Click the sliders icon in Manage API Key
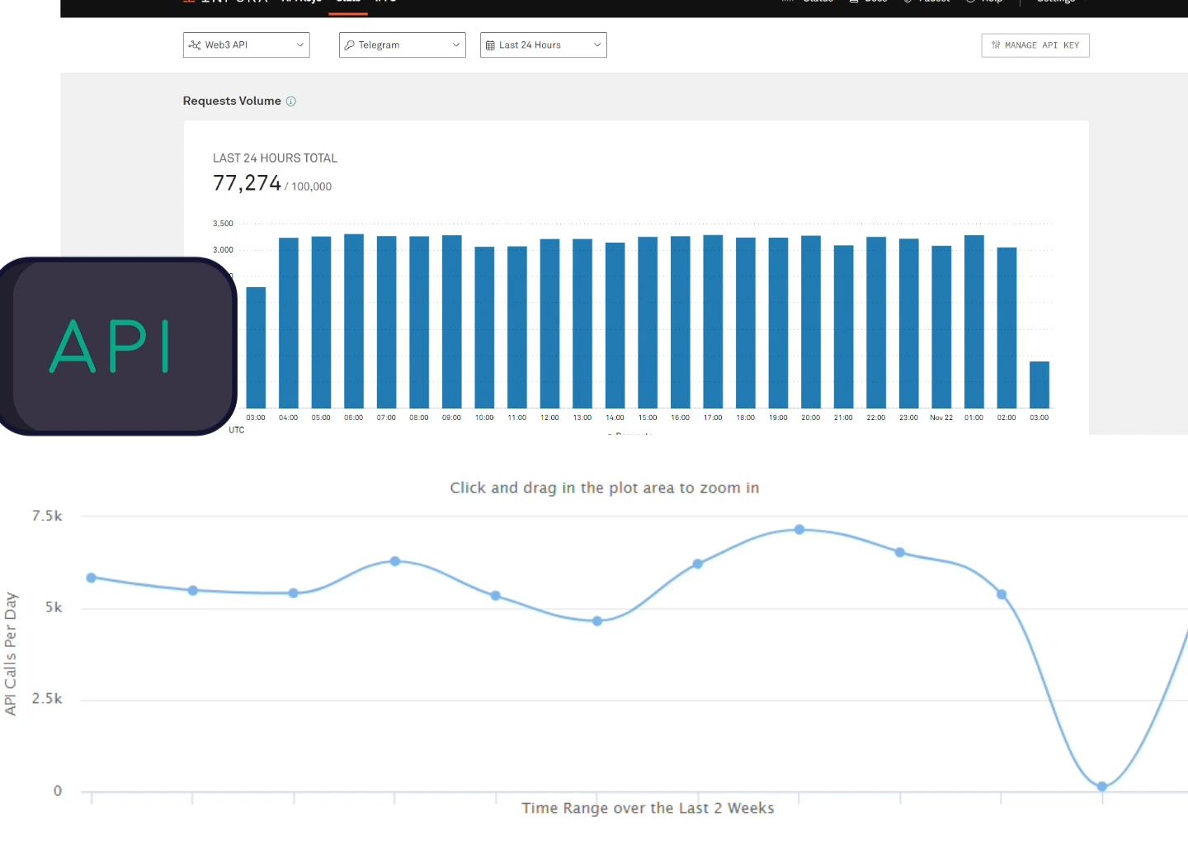 pos(996,45)
